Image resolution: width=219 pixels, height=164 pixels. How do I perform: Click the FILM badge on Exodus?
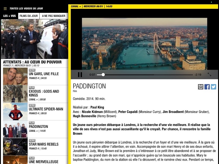click(32, 87)
